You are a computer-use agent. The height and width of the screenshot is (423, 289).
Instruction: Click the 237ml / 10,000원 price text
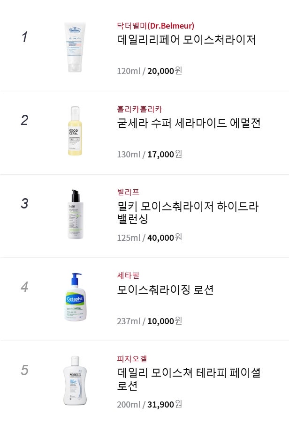[149, 321]
